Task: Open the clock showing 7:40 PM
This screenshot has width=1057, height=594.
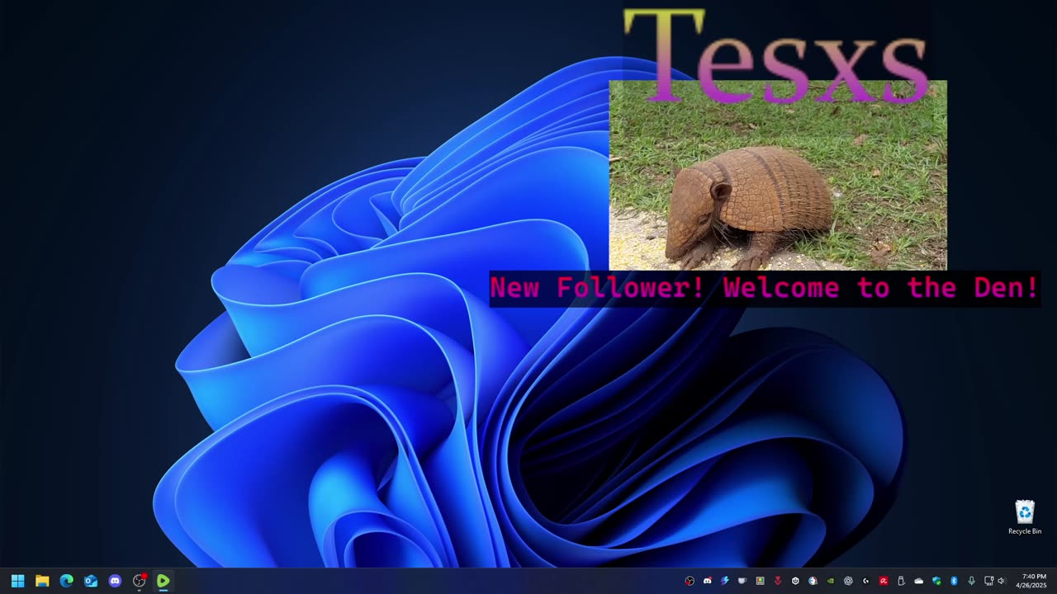Action: (x=1031, y=581)
